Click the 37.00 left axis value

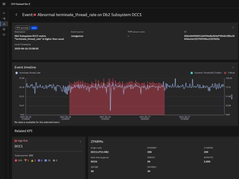(22, 78)
